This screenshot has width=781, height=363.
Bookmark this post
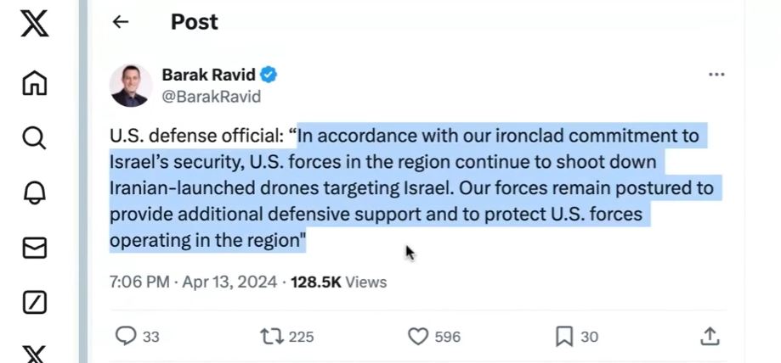tap(563, 337)
